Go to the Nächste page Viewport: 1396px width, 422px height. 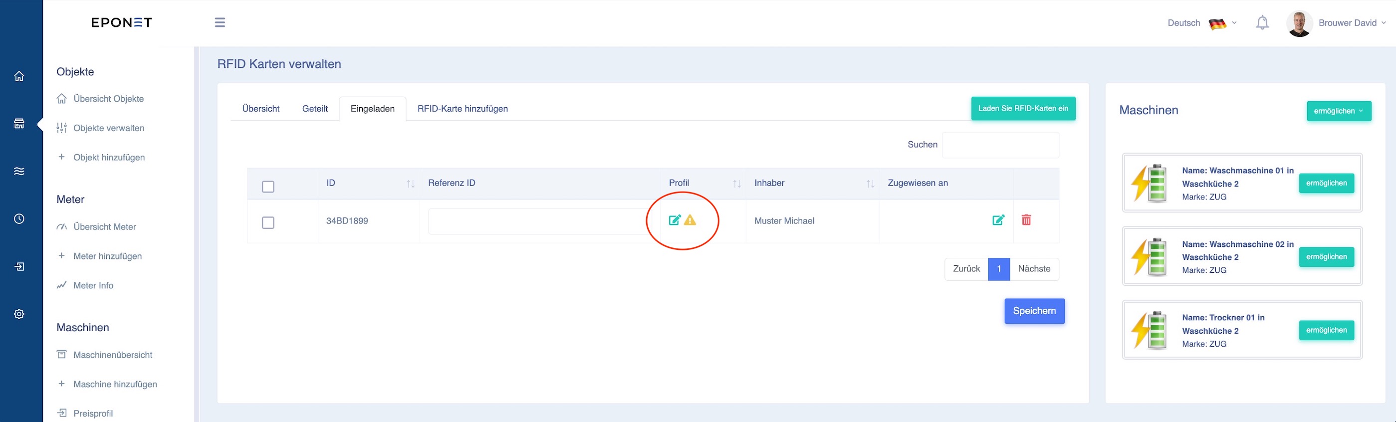pyautogui.click(x=1034, y=269)
